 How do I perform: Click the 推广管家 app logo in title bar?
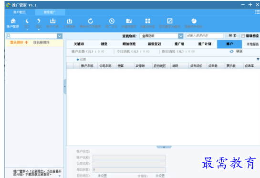tap(8, 5)
